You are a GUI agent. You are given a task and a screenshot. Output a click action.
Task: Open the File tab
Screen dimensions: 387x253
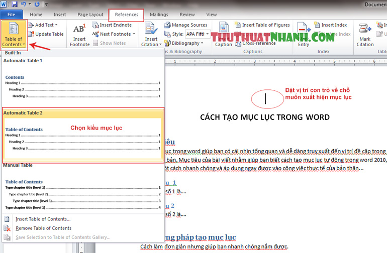click(x=11, y=15)
